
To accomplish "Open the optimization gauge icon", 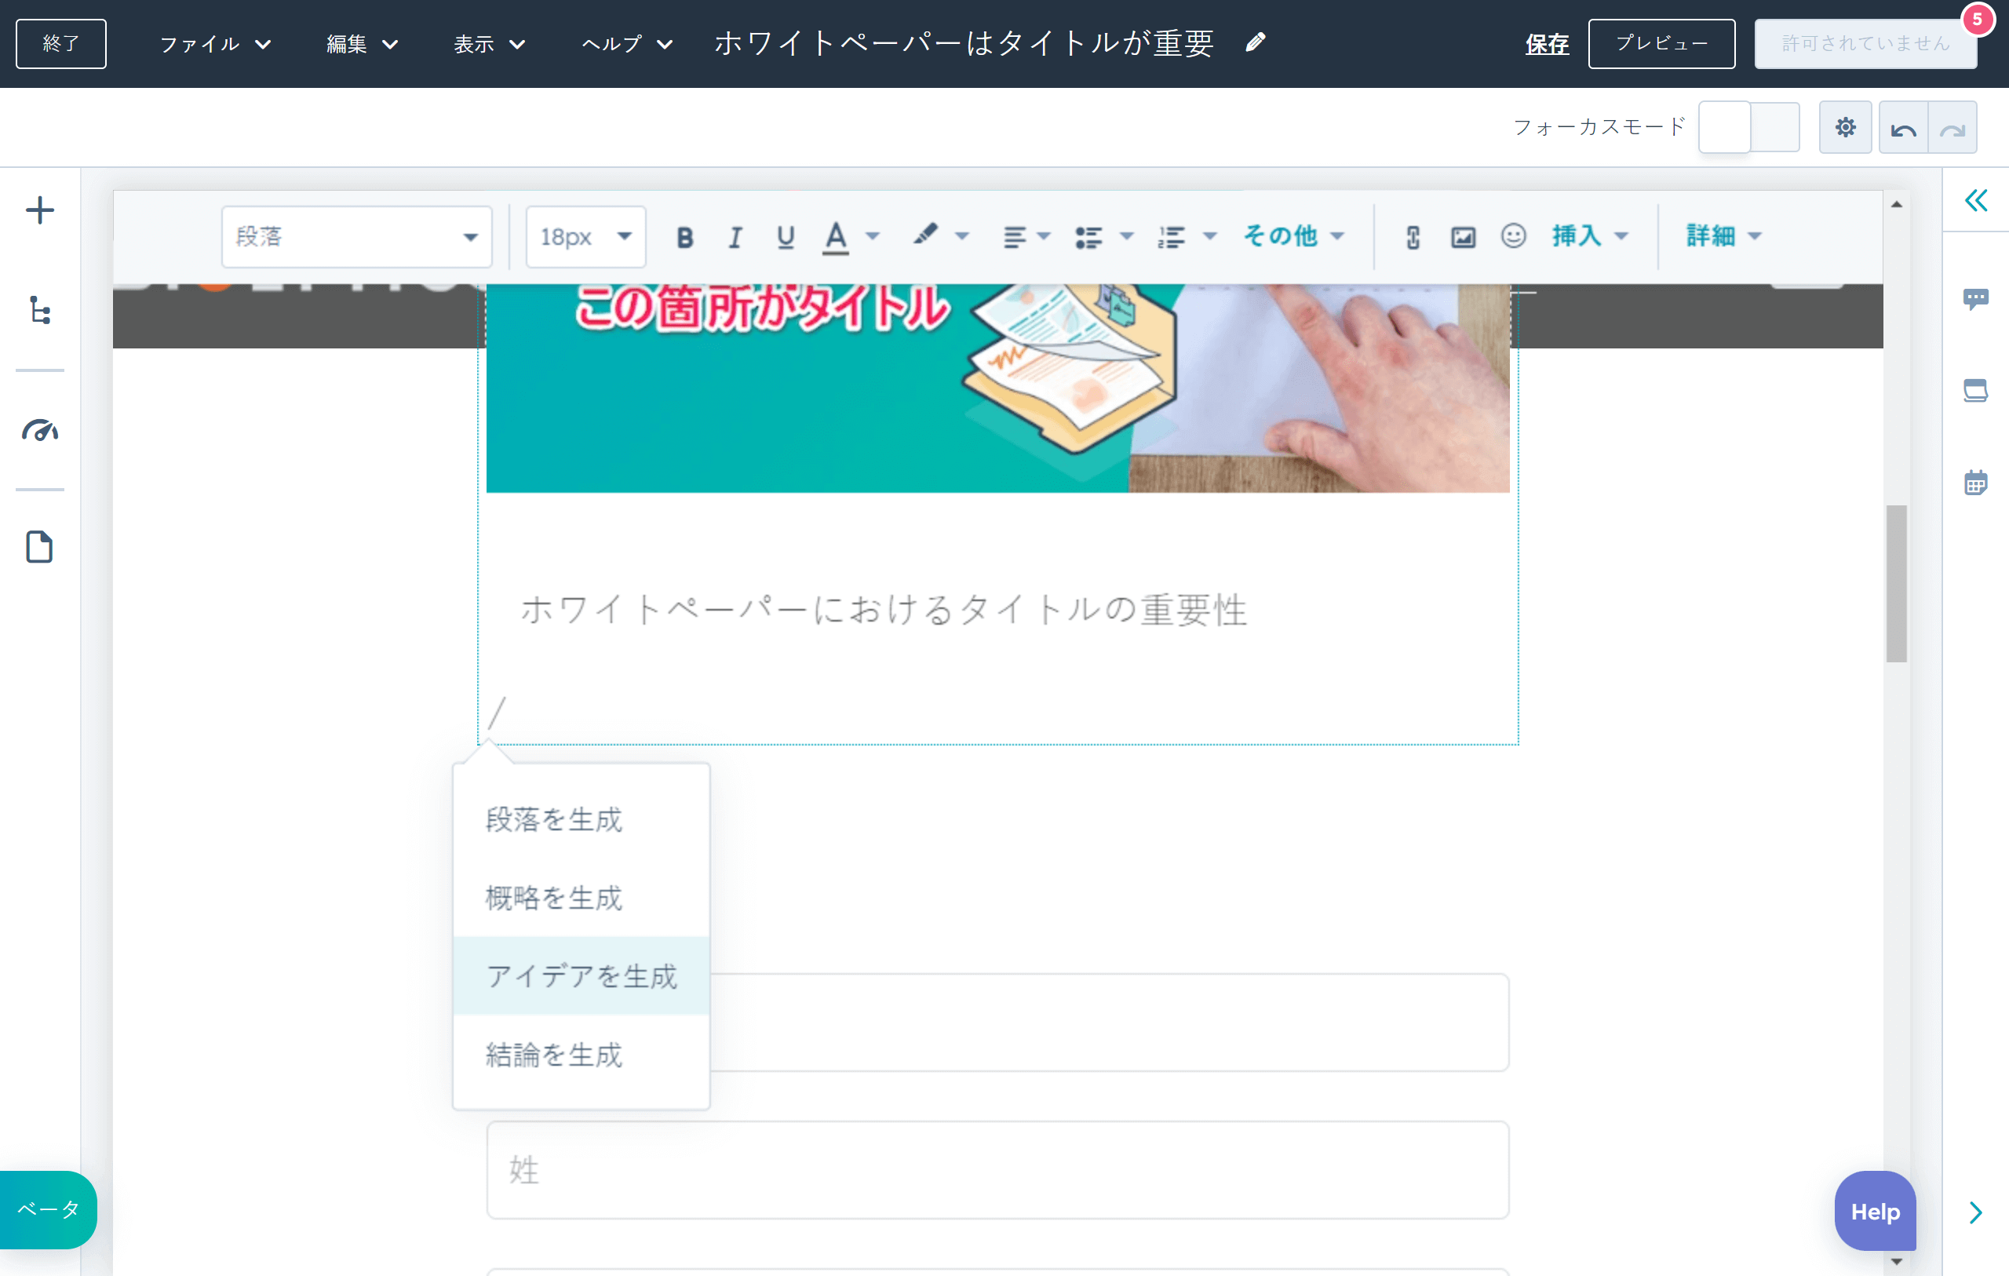I will coord(39,429).
